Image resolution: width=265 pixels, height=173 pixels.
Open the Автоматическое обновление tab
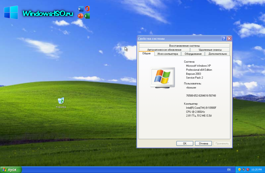coord(164,50)
